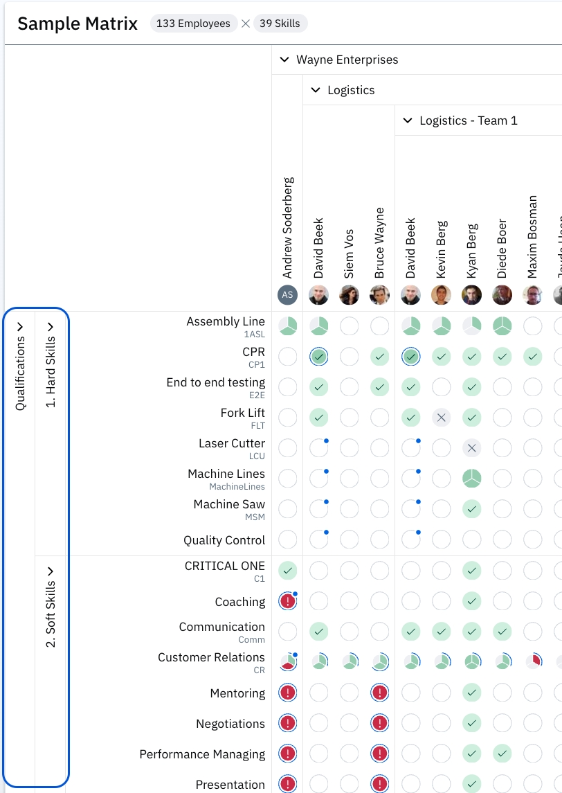Click Bruce Wayne's profile photo
Screen dimensions: 562x793
pyautogui.click(x=379, y=295)
